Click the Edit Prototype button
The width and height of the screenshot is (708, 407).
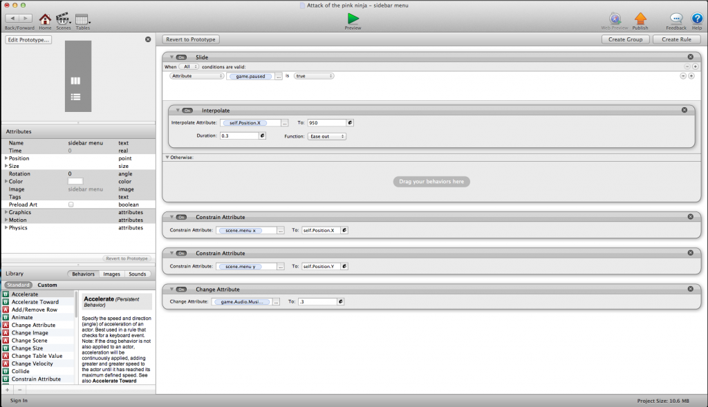click(x=28, y=39)
